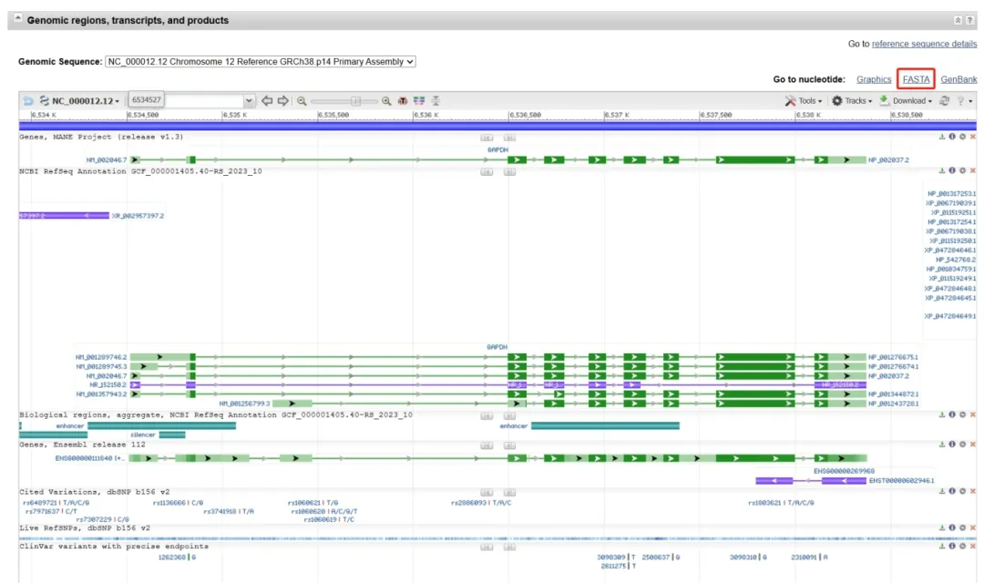Click the search field in the viewer toolbar

point(186,100)
